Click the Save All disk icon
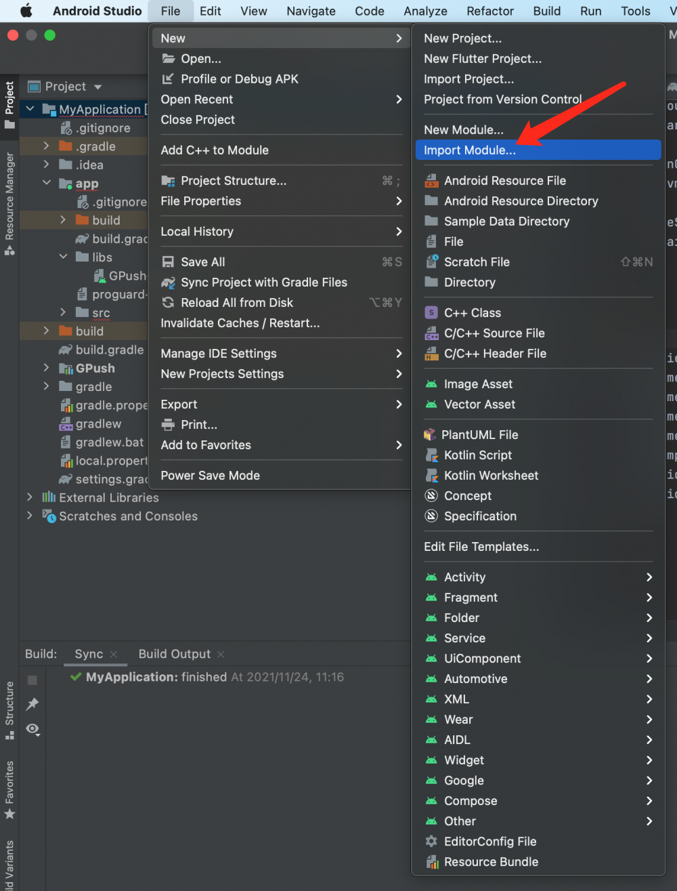This screenshot has width=677, height=891. point(168,262)
